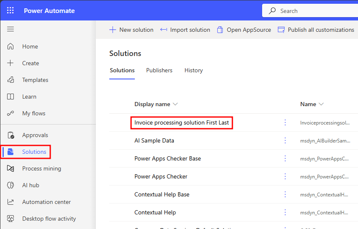Click the Templates puzzle icon
Image resolution: width=358 pixels, height=229 pixels.
10,80
